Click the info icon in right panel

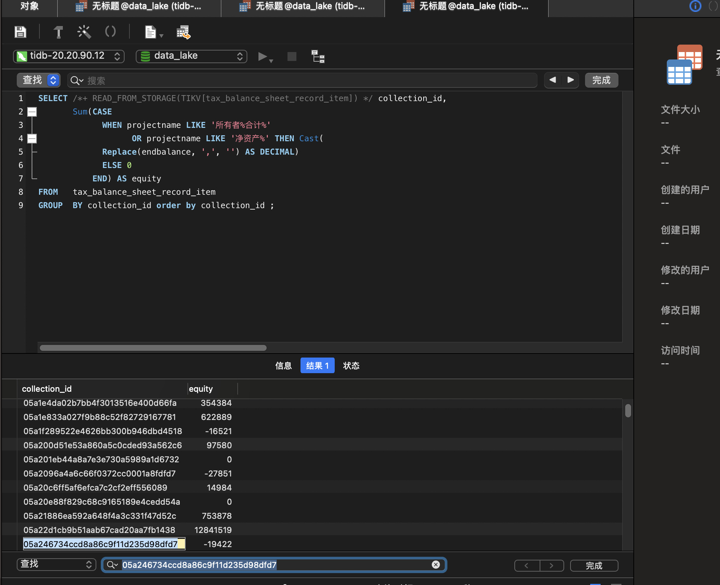click(x=695, y=6)
